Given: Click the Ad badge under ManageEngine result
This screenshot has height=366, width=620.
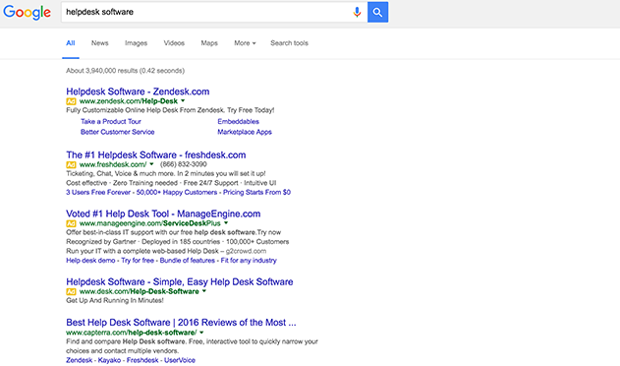Looking at the screenshot, I should [71, 223].
